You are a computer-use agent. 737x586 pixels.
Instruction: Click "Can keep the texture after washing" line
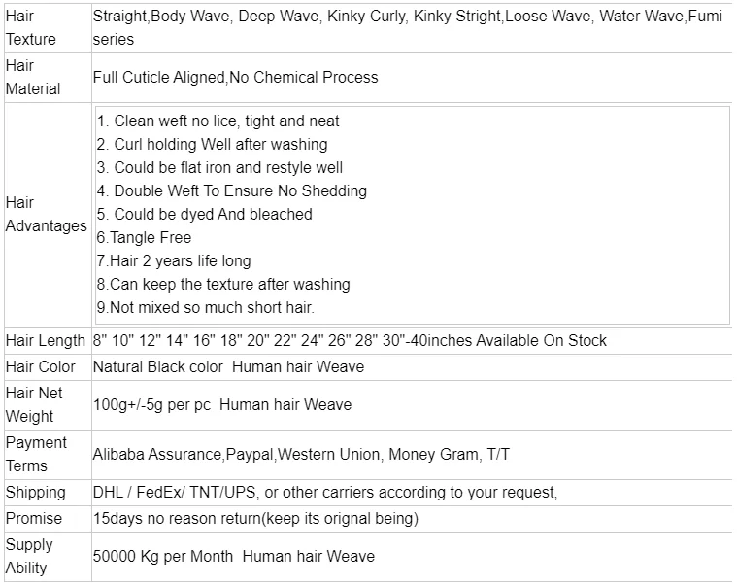223,285
